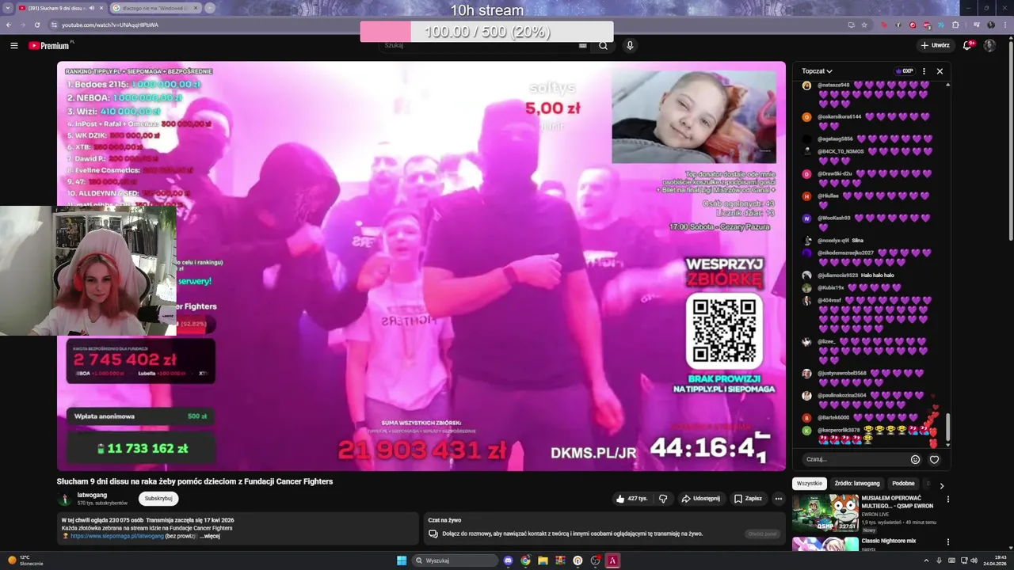Like the video with 427 tys. thumbs-up

click(x=632, y=499)
